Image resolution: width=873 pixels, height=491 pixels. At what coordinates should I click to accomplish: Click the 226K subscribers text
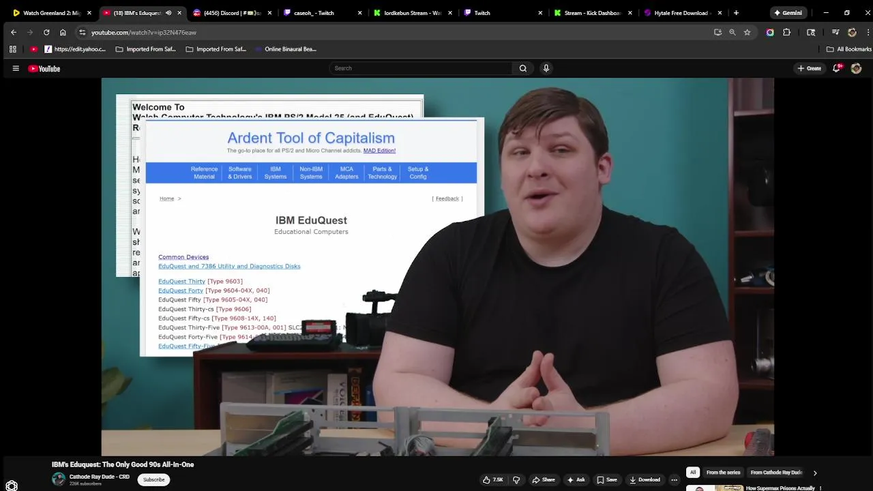[x=85, y=484]
